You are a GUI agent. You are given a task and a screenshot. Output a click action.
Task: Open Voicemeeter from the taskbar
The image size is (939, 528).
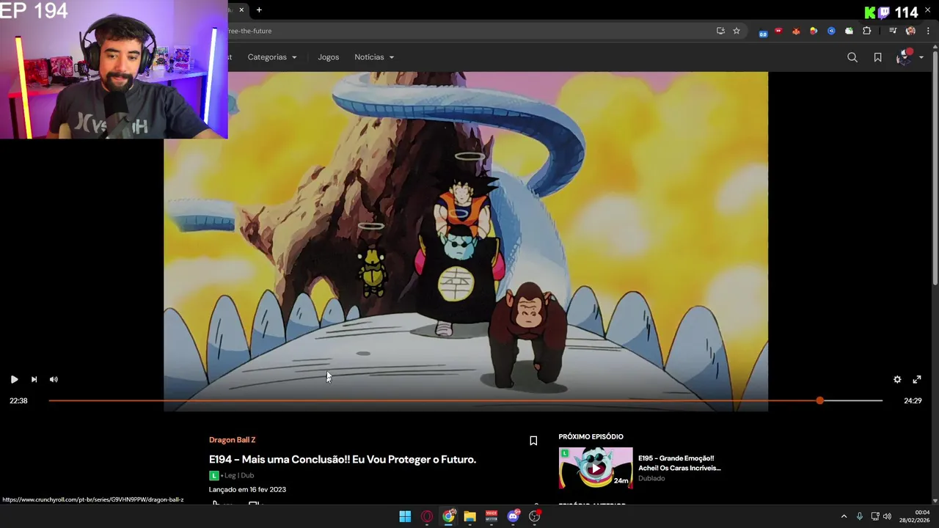click(492, 516)
